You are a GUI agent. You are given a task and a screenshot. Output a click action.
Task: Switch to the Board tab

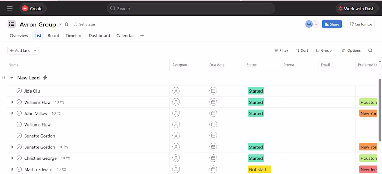click(53, 36)
